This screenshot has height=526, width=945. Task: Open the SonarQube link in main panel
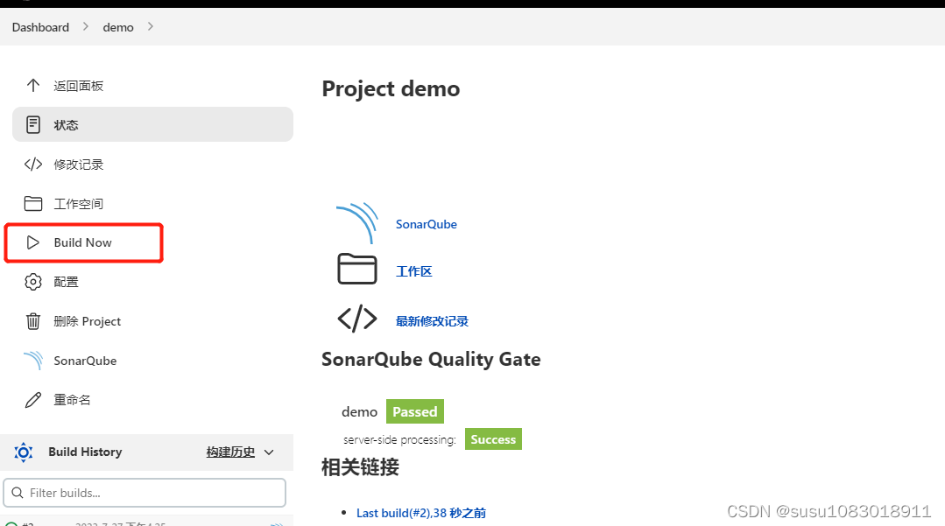click(x=427, y=224)
